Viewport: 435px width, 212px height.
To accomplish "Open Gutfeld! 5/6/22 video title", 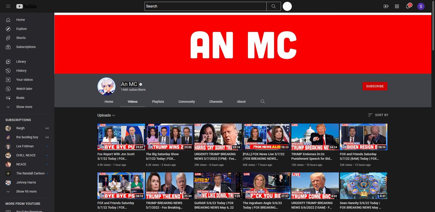I will click(x=214, y=205).
